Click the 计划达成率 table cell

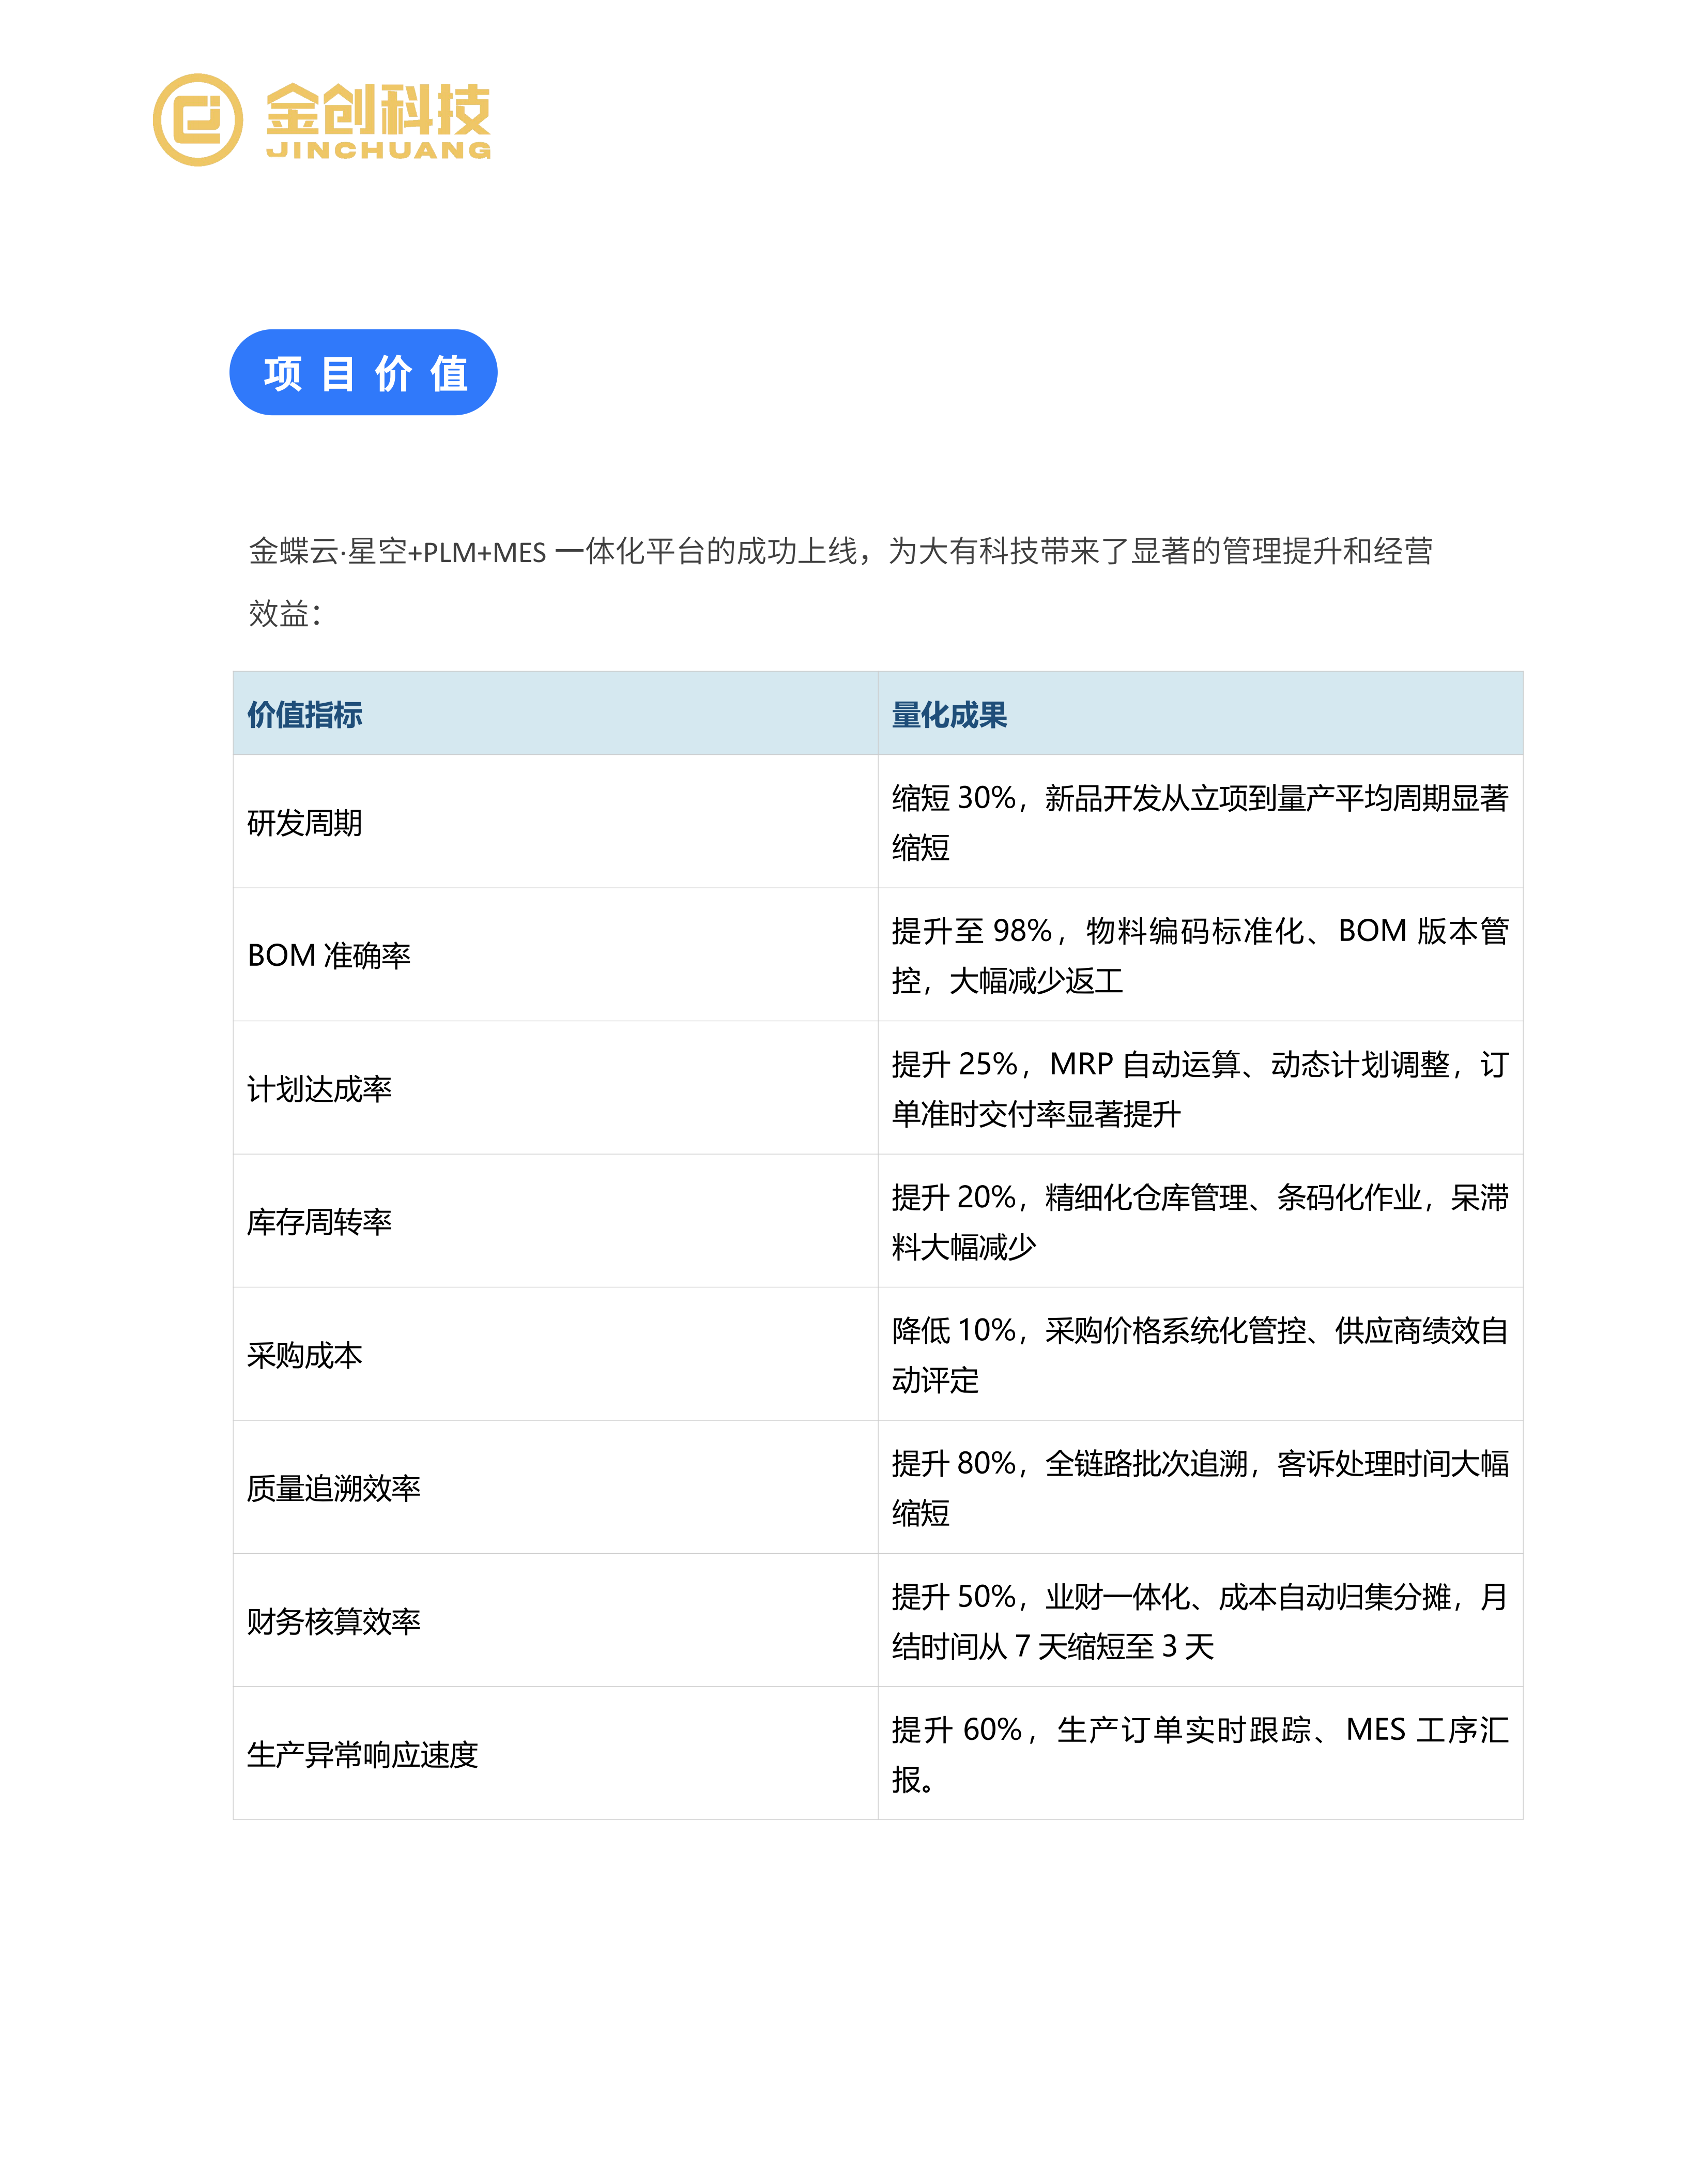point(556,1088)
